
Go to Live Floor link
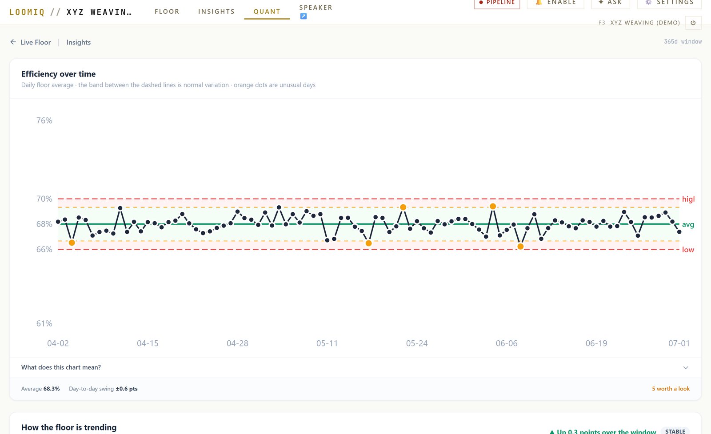(x=36, y=42)
